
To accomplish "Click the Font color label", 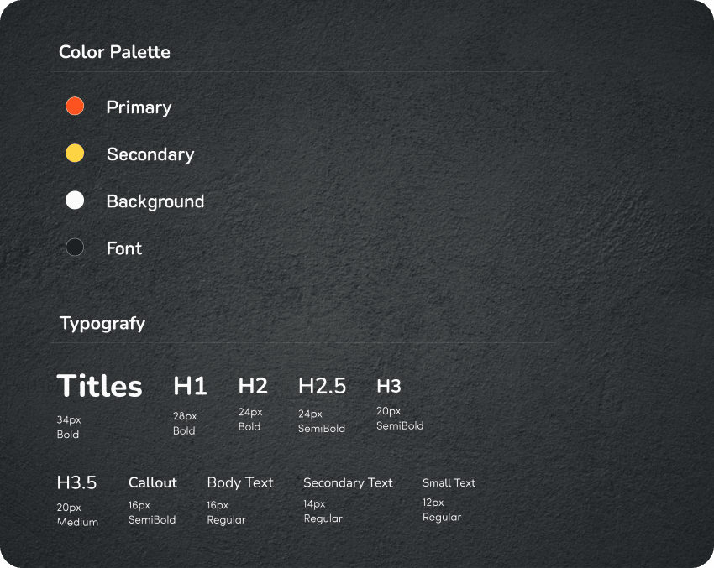I will click(x=124, y=248).
